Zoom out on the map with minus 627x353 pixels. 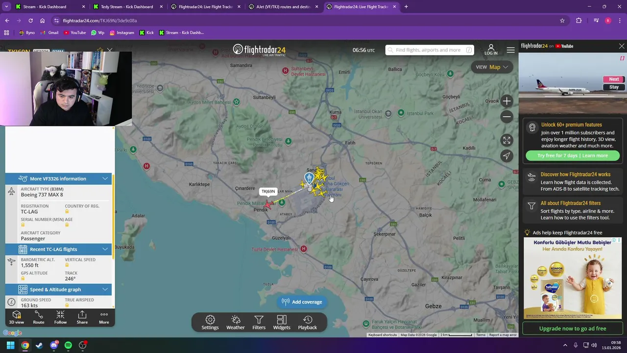coord(507,117)
